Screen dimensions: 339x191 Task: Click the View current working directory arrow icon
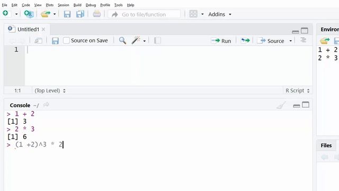[x=46, y=105]
